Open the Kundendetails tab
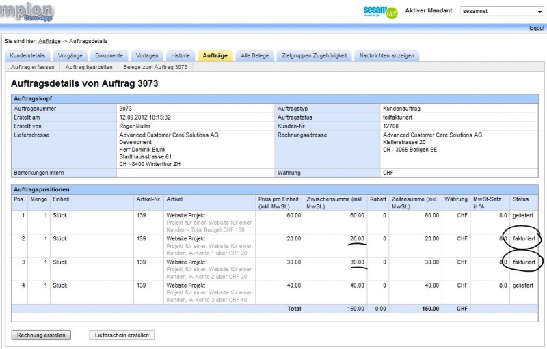Image resolution: width=547 pixels, height=349 pixels. pos(27,55)
